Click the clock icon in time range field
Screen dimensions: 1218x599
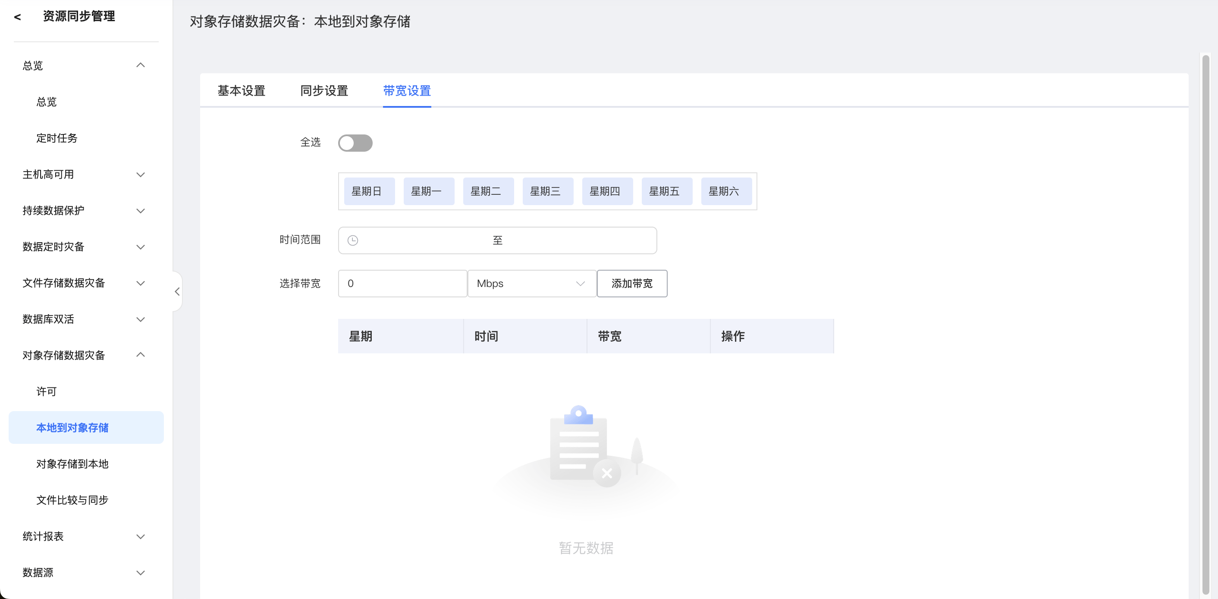pos(353,240)
